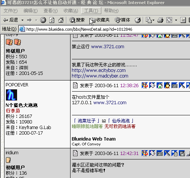Click the Forward arrow button
190x178 pixels.
pyautogui.click(x=29, y=20)
